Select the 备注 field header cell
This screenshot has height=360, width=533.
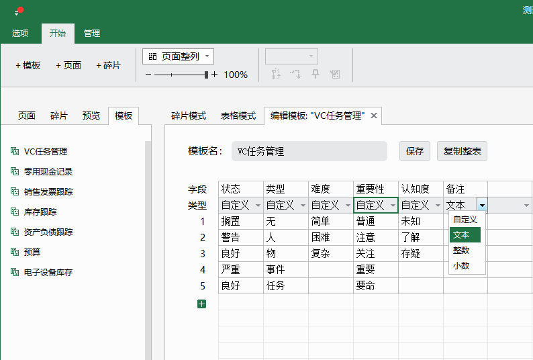[x=466, y=189]
